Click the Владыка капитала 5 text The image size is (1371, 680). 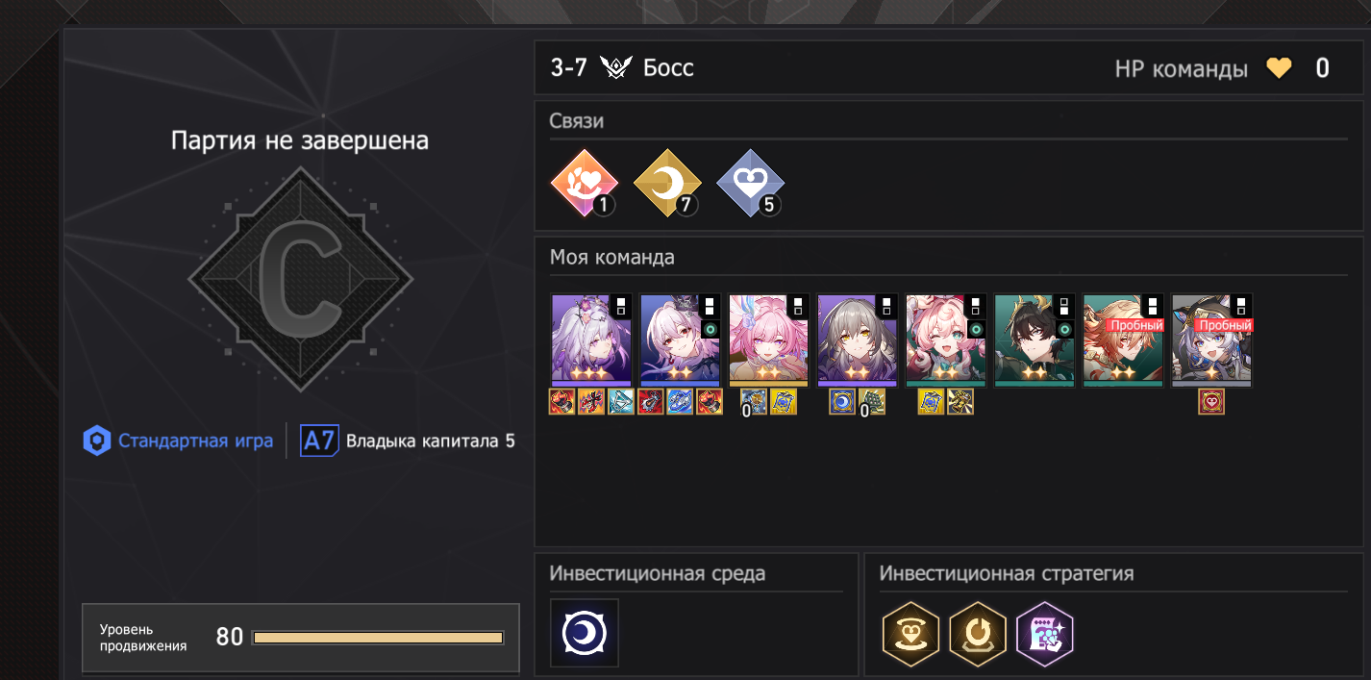pos(431,441)
